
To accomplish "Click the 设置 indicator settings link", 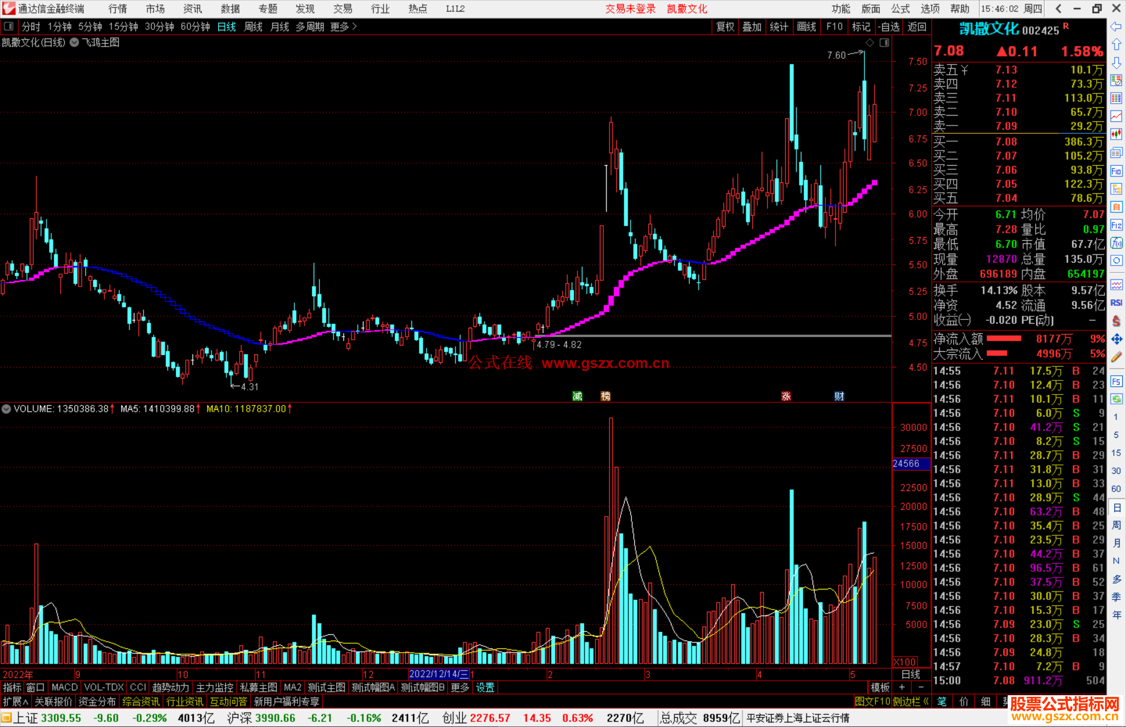I will click(485, 687).
